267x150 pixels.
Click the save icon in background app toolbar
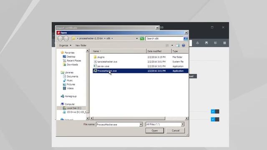(207, 43)
